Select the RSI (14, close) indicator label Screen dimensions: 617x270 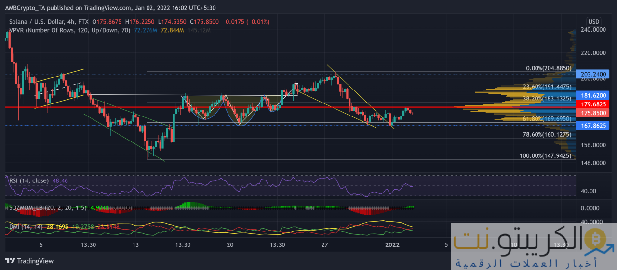[28, 180]
